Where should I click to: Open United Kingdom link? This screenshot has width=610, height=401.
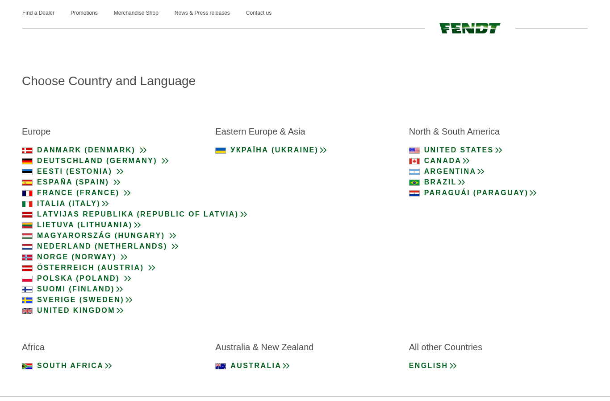[x=80, y=311]
